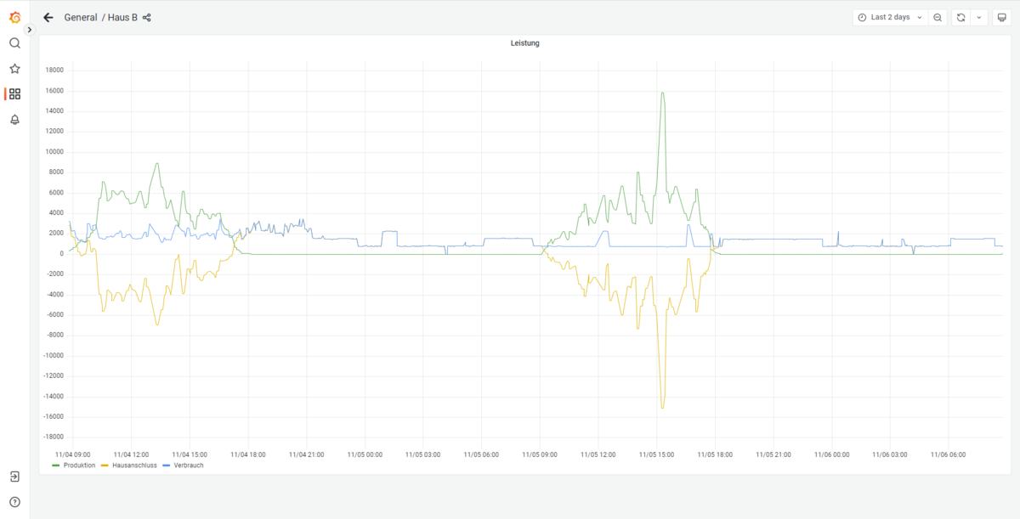Open the search dashboards magnifier icon

click(14, 43)
